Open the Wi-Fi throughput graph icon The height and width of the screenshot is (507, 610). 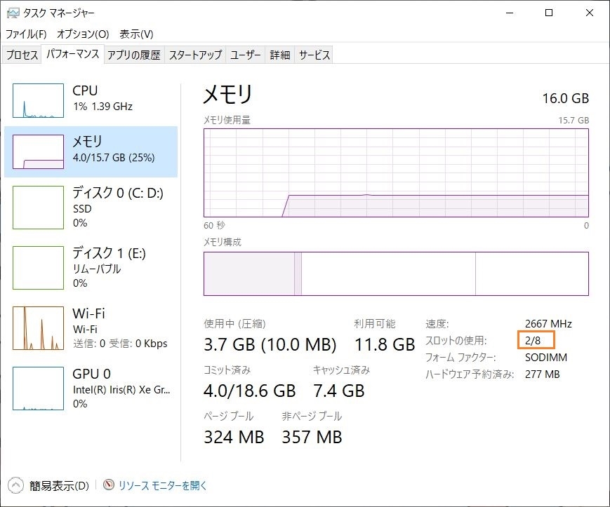click(38, 328)
